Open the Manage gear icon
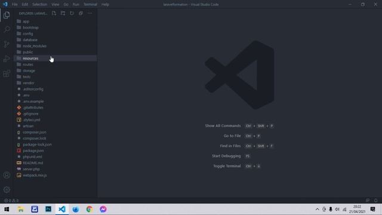This screenshot has height=215, width=382. tap(7, 189)
